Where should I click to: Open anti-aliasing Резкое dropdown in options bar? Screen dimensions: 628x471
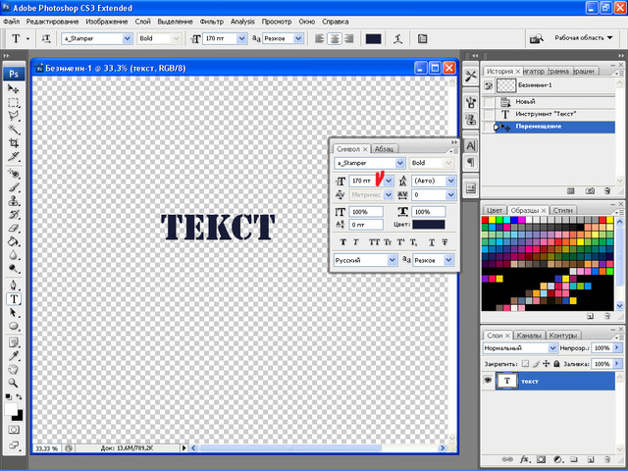(298, 38)
